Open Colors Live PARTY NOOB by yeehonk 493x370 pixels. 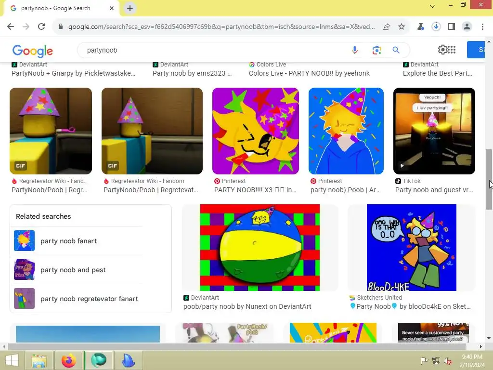pyautogui.click(x=309, y=73)
